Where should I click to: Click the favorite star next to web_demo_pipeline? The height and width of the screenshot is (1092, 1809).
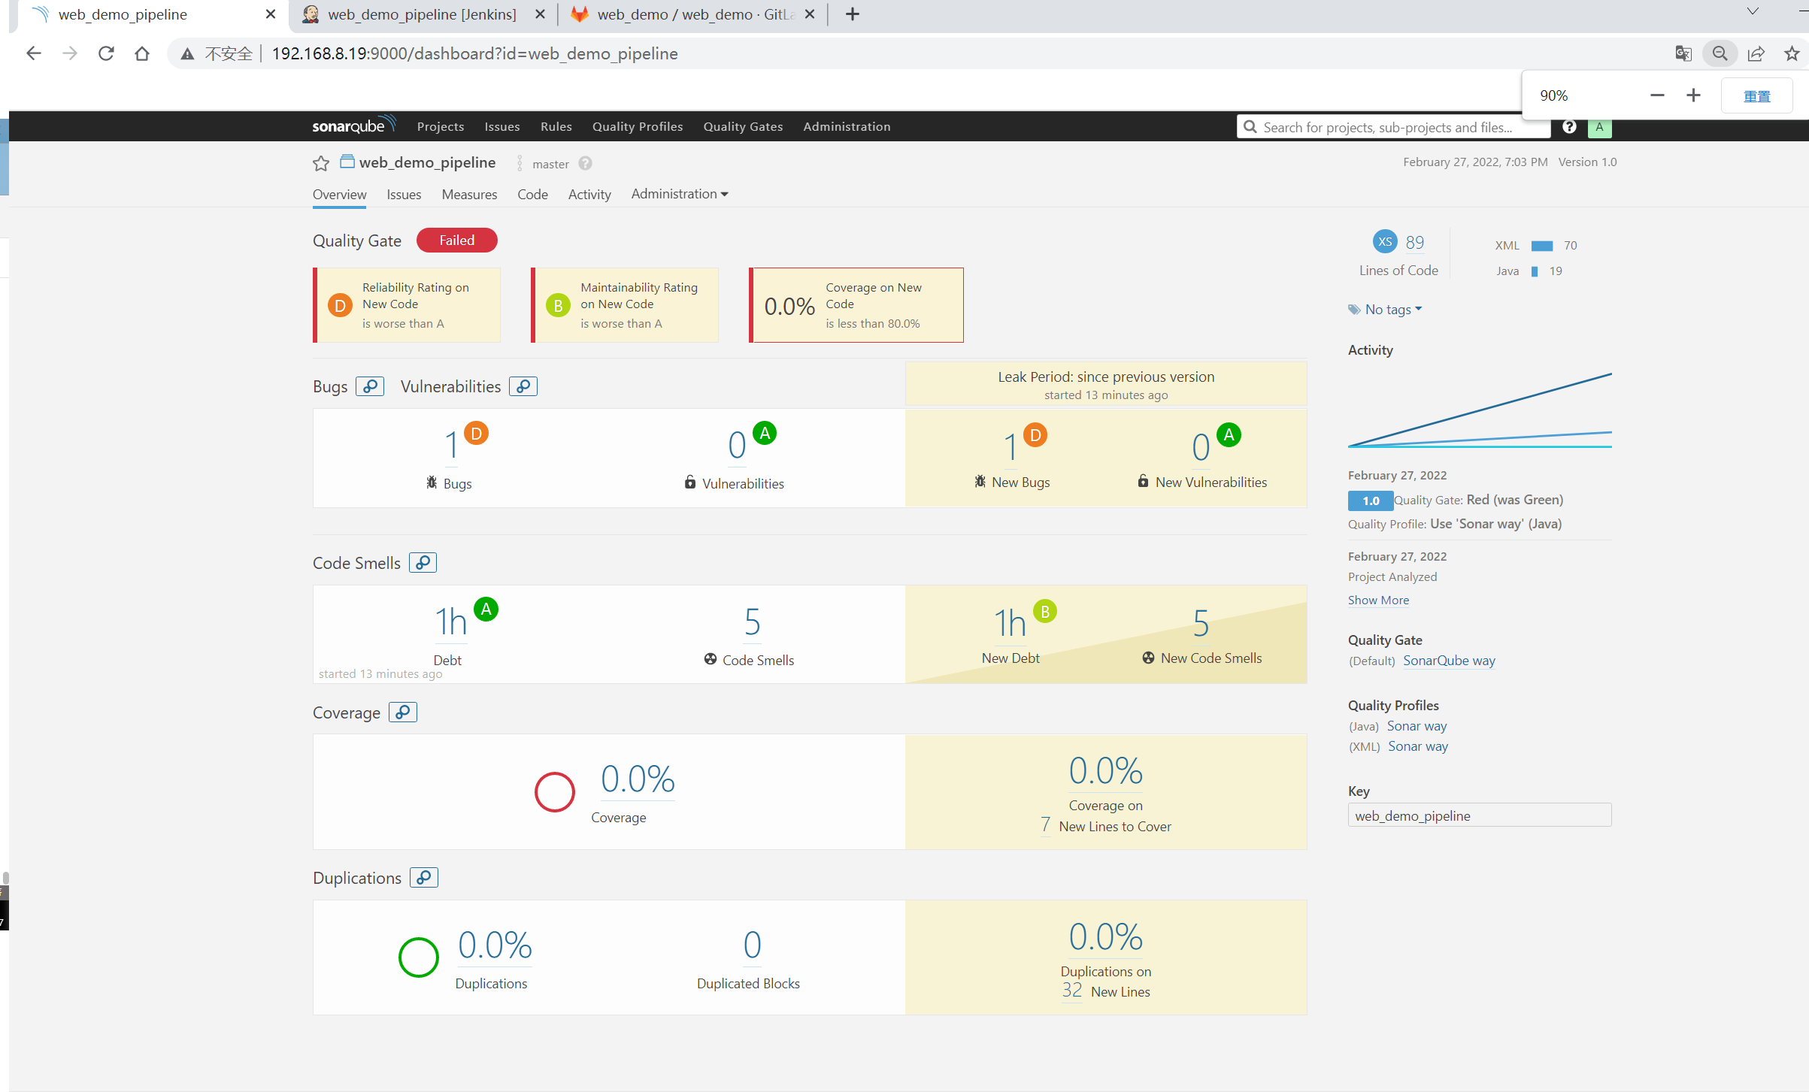[321, 163]
